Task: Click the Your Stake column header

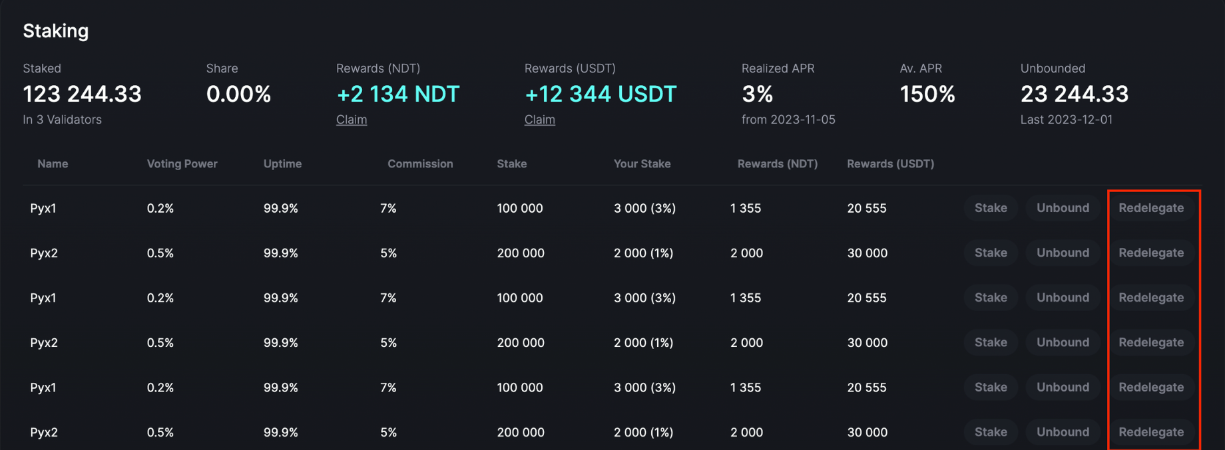Action: tap(641, 164)
